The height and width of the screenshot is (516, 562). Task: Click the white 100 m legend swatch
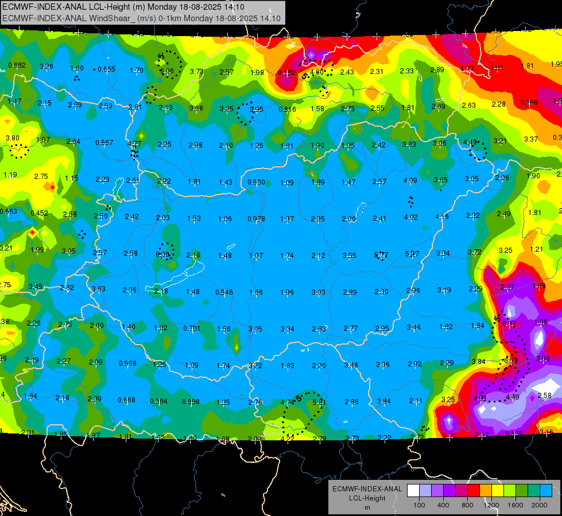[x=413, y=490]
